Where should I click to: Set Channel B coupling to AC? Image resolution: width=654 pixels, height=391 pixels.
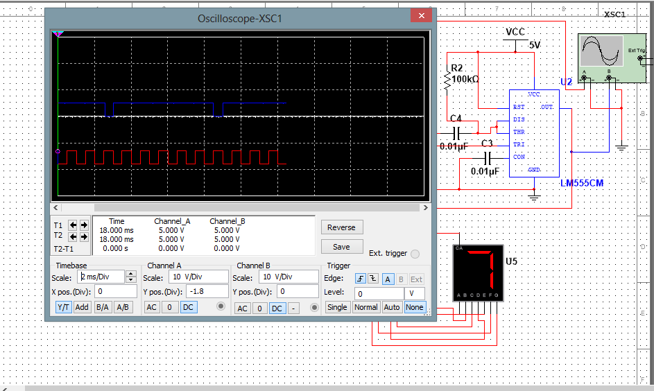tap(242, 308)
